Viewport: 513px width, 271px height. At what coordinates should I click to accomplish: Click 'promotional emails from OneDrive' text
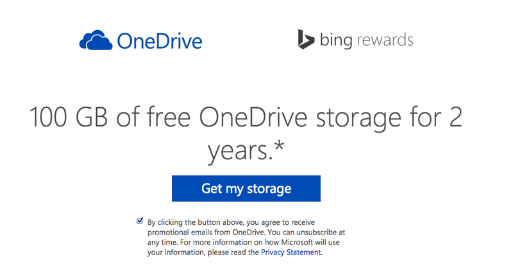[206, 232]
